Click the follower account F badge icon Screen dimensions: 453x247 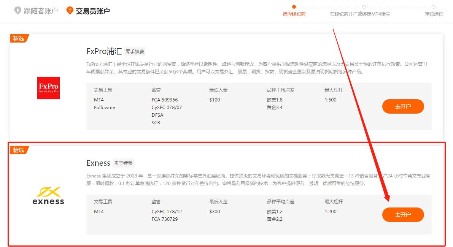(x=17, y=11)
